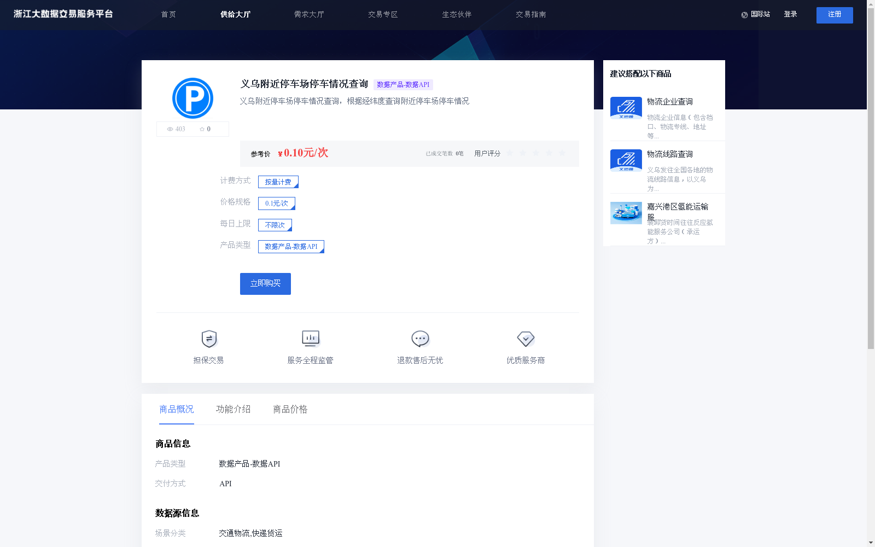Click the globe icon for 国际站

click(x=744, y=15)
